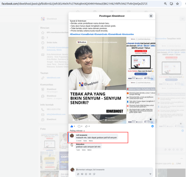The width and height of the screenshot is (186, 177).
Task: Click the three-dot menu on lower background post
Action: (182, 158)
